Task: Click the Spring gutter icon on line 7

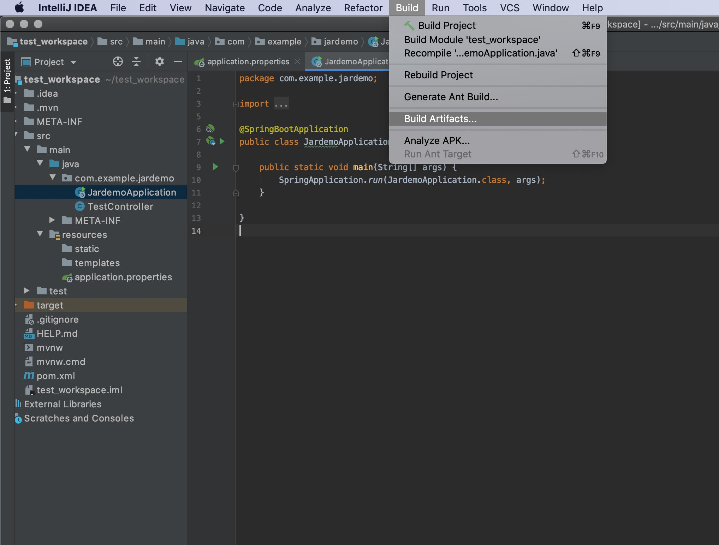Action: click(211, 141)
